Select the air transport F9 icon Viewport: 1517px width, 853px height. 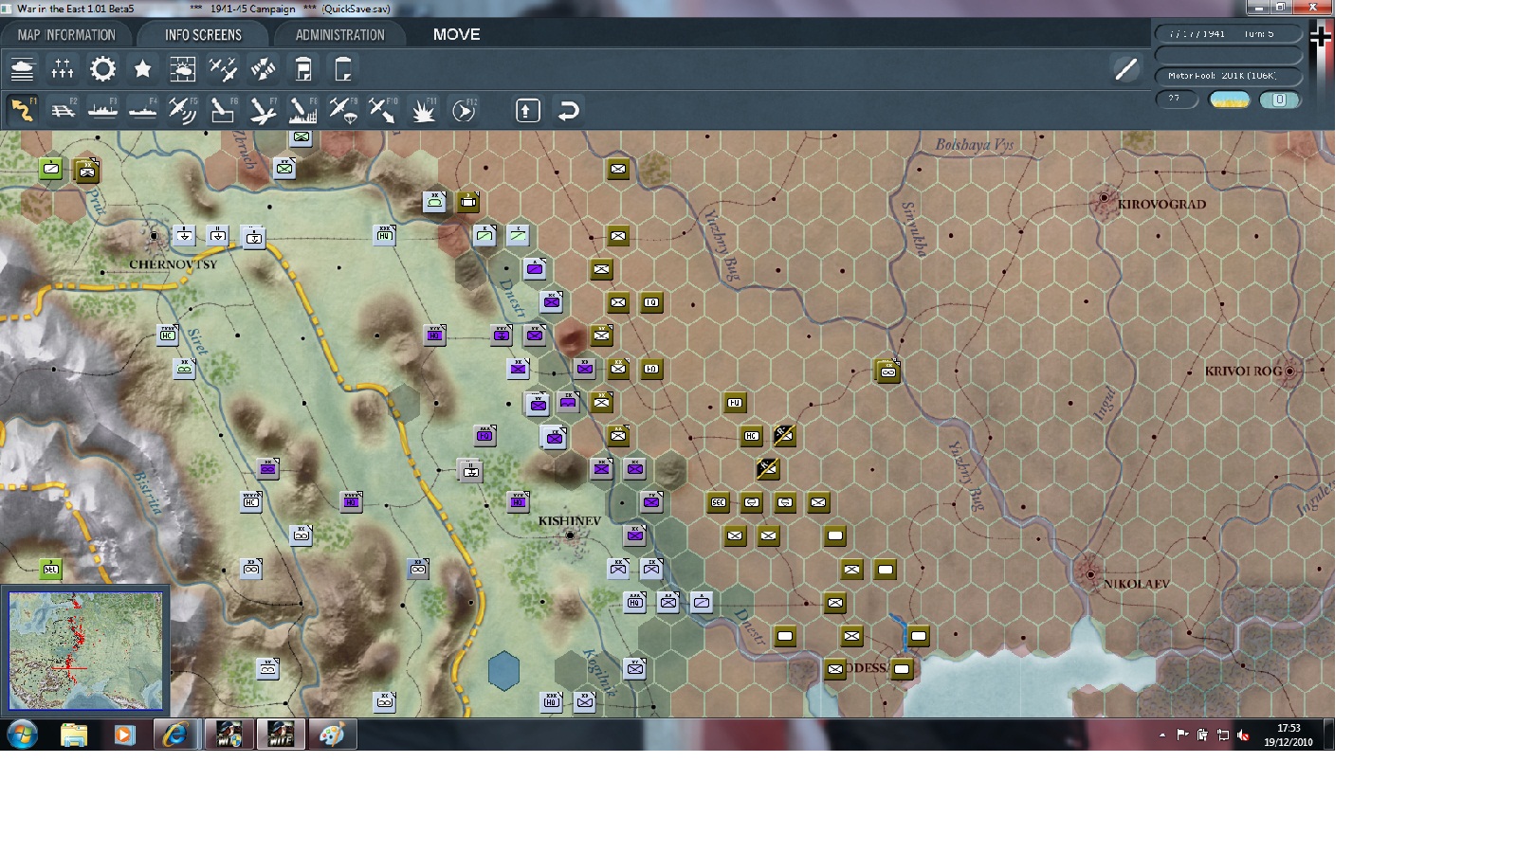coord(343,110)
